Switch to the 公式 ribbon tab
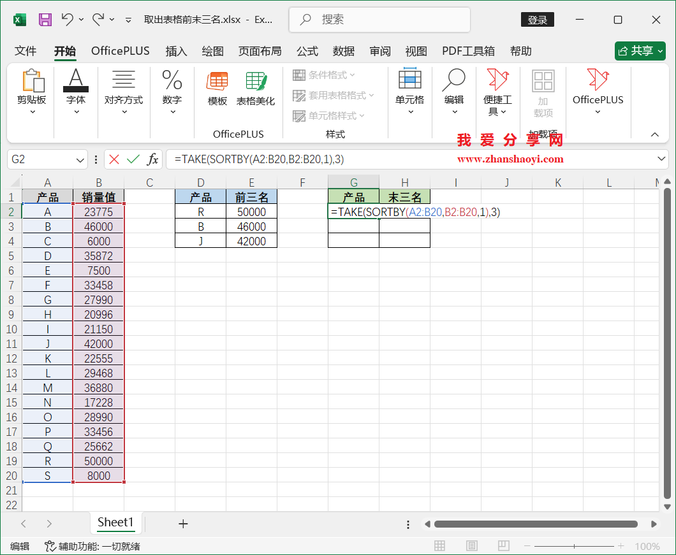The height and width of the screenshot is (555, 676). (x=307, y=51)
